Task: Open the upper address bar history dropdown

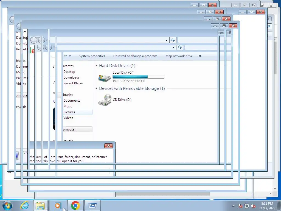Action: 167,40
